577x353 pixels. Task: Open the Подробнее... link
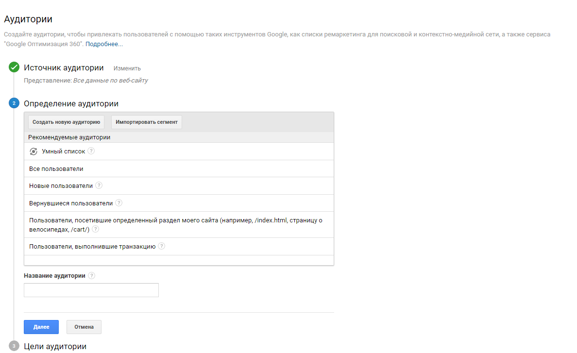[x=104, y=44]
